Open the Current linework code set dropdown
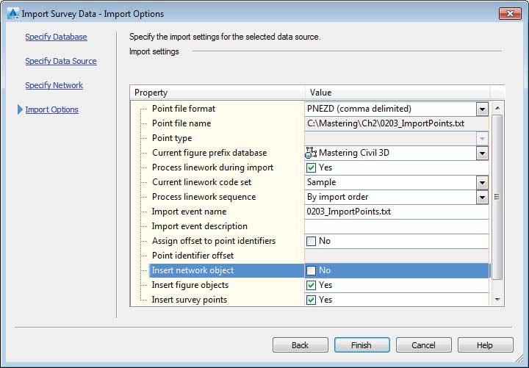529x368 pixels. 482,182
